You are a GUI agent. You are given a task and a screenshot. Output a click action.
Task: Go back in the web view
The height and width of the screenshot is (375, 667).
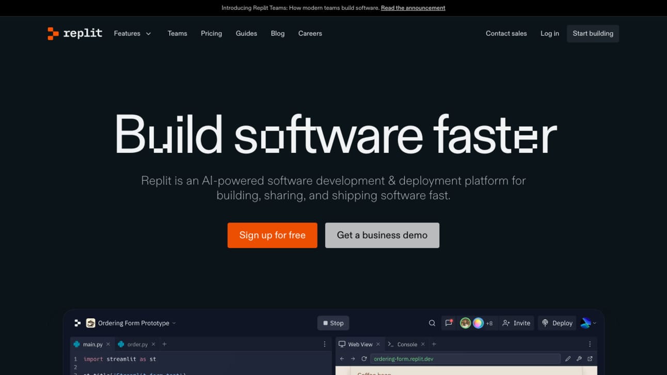tap(342, 359)
